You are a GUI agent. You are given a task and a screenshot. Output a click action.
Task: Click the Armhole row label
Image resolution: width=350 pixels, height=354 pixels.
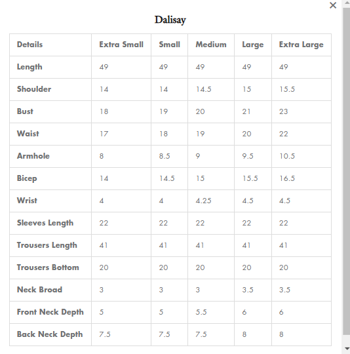coord(33,156)
